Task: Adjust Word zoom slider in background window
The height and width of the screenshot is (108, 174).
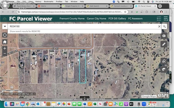Action: pyautogui.click(x=112, y=99)
